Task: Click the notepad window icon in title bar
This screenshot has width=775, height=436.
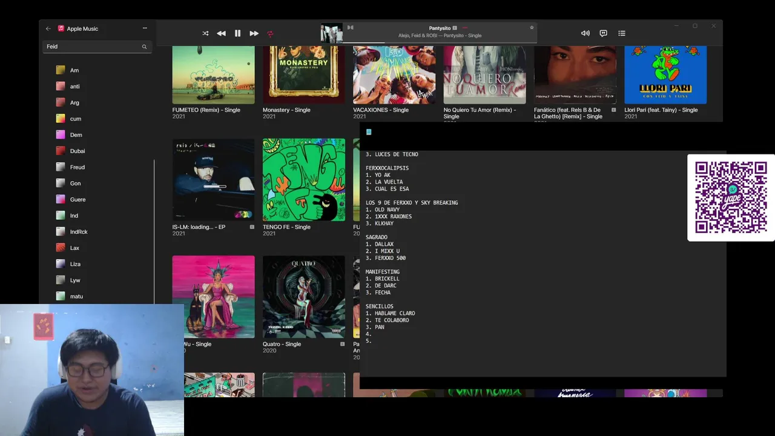Action: point(369,132)
